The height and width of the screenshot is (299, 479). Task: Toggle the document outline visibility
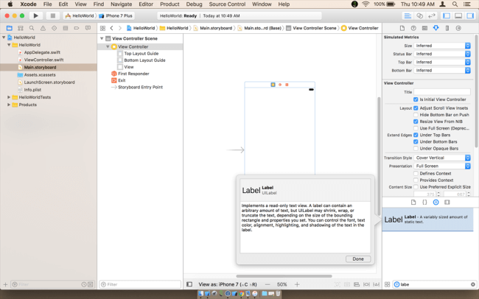(x=189, y=284)
